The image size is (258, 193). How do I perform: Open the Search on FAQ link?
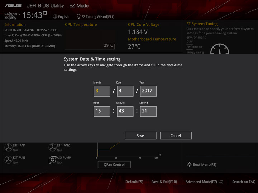244,182
